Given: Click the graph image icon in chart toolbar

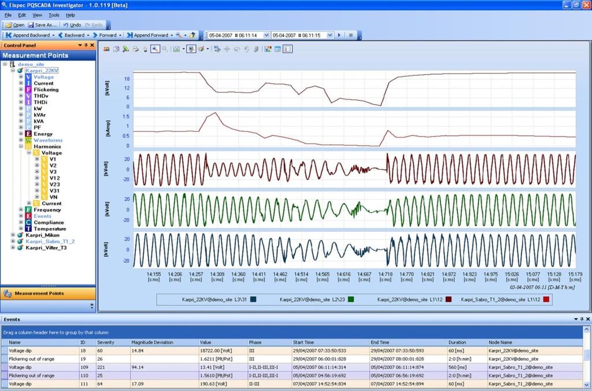Looking at the screenshot, I should (176, 49).
